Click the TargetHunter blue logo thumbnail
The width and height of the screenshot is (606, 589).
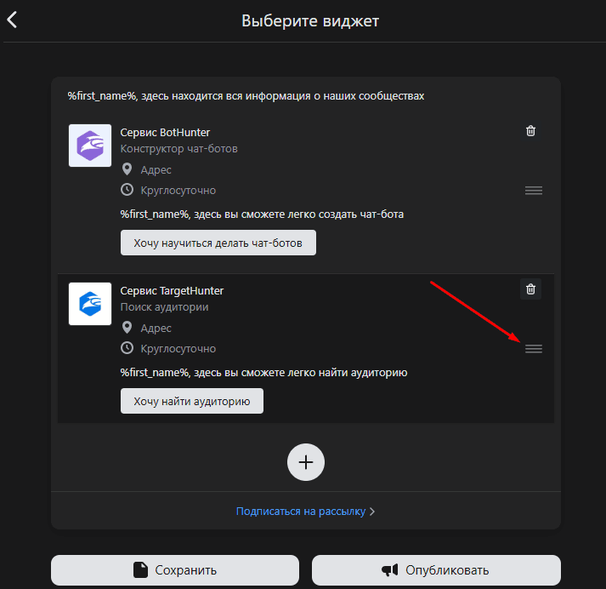pos(90,304)
